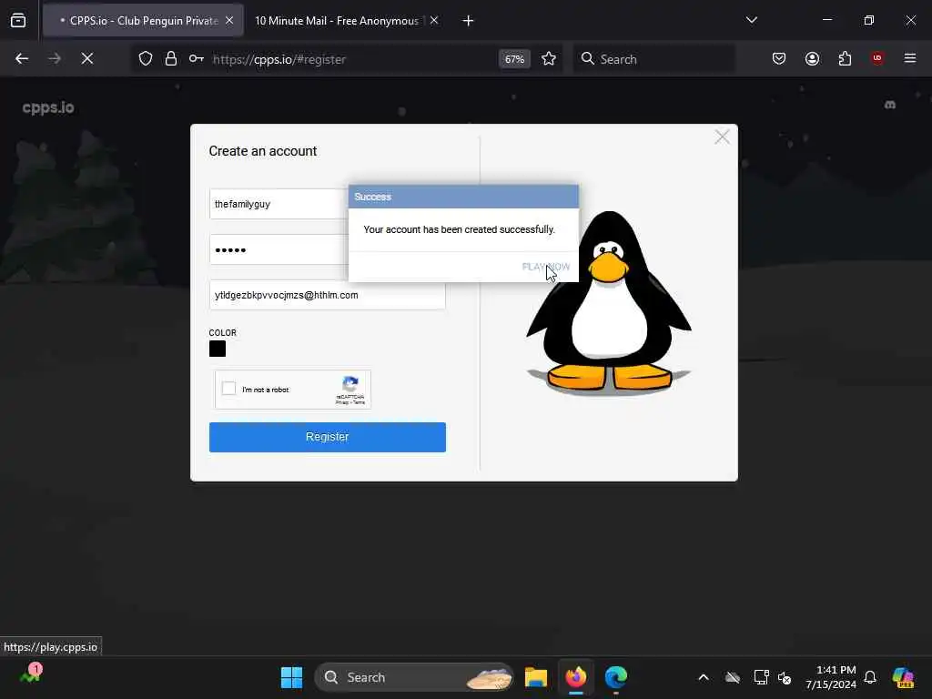View site security lock info
932x699 pixels.
tap(170, 58)
